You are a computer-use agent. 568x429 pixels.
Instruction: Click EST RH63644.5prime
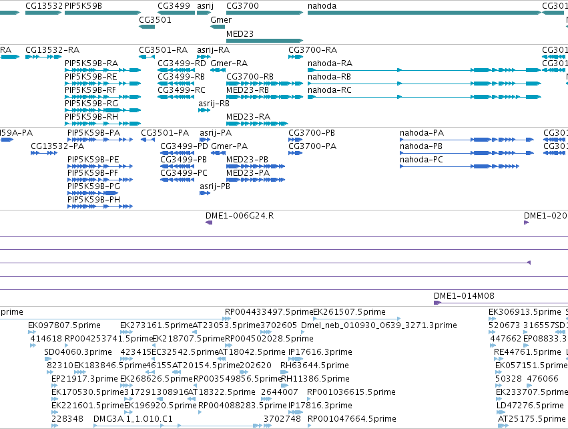(x=314, y=366)
